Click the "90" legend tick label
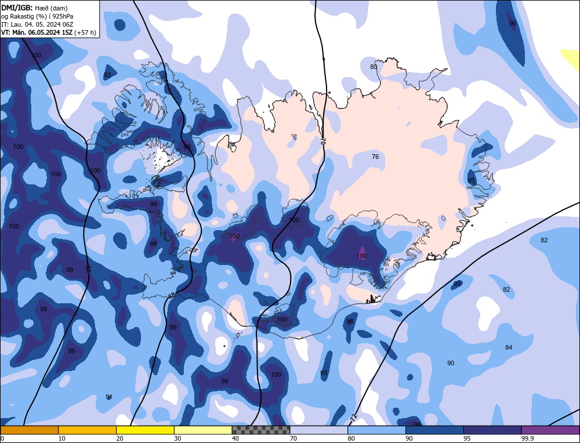The image size is (580, 443). pyautogui.click(x=409, y=438)
